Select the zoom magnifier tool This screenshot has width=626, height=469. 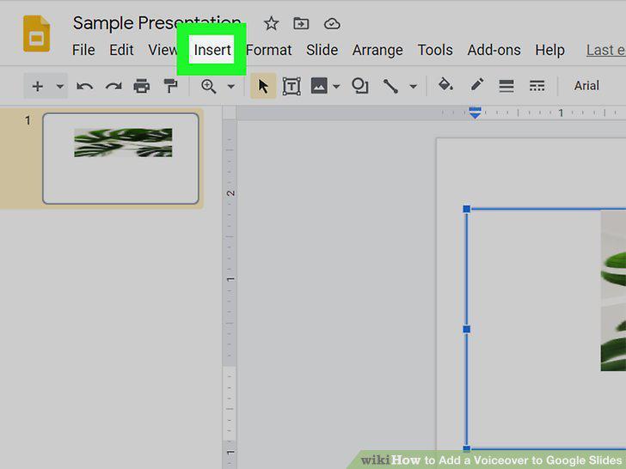tap(208, 86)
